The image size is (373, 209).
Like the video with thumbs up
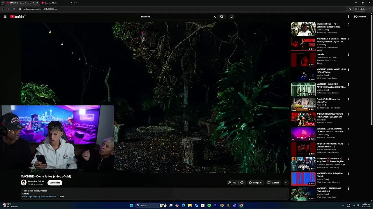coord(232,183)
